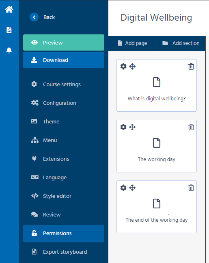Click Add page in the toolbar

pos(132,43)
